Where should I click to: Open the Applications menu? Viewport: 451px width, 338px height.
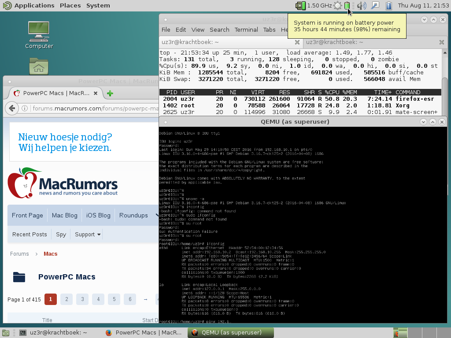[34, 5]
